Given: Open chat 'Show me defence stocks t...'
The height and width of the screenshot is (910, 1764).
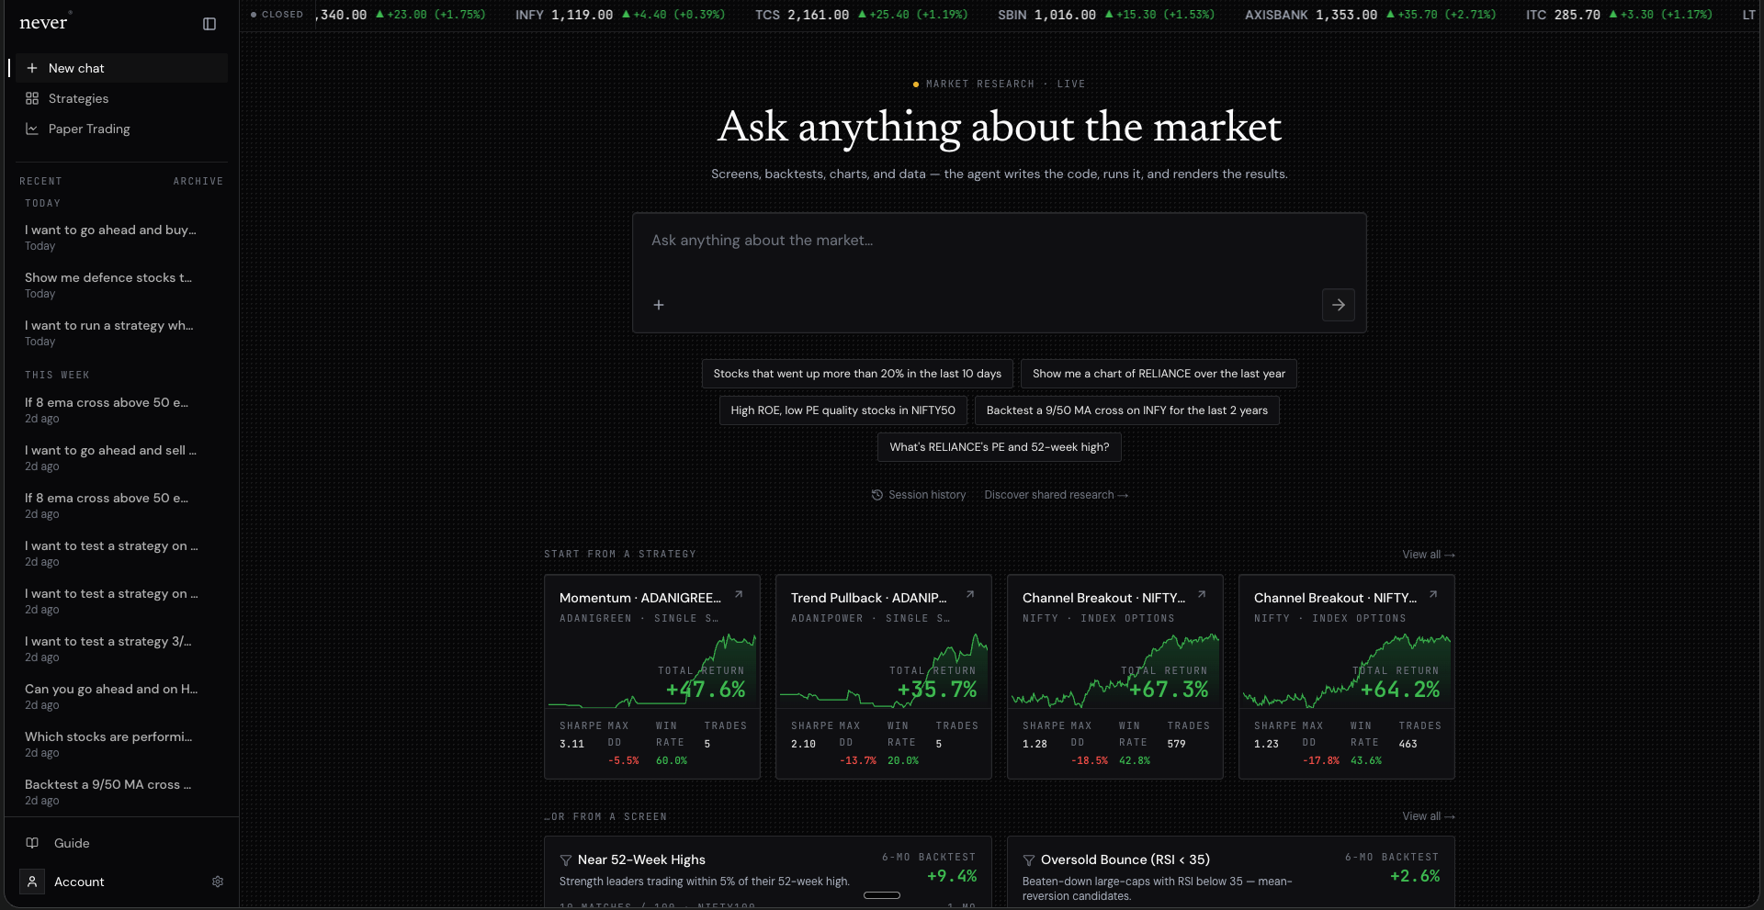Looking at the screenshot, I should coord(119,285).
